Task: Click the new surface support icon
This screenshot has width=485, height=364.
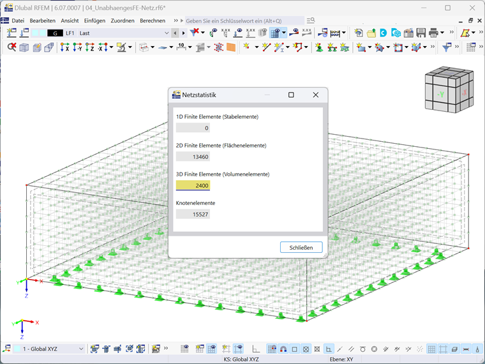Action: click(344, 47)
